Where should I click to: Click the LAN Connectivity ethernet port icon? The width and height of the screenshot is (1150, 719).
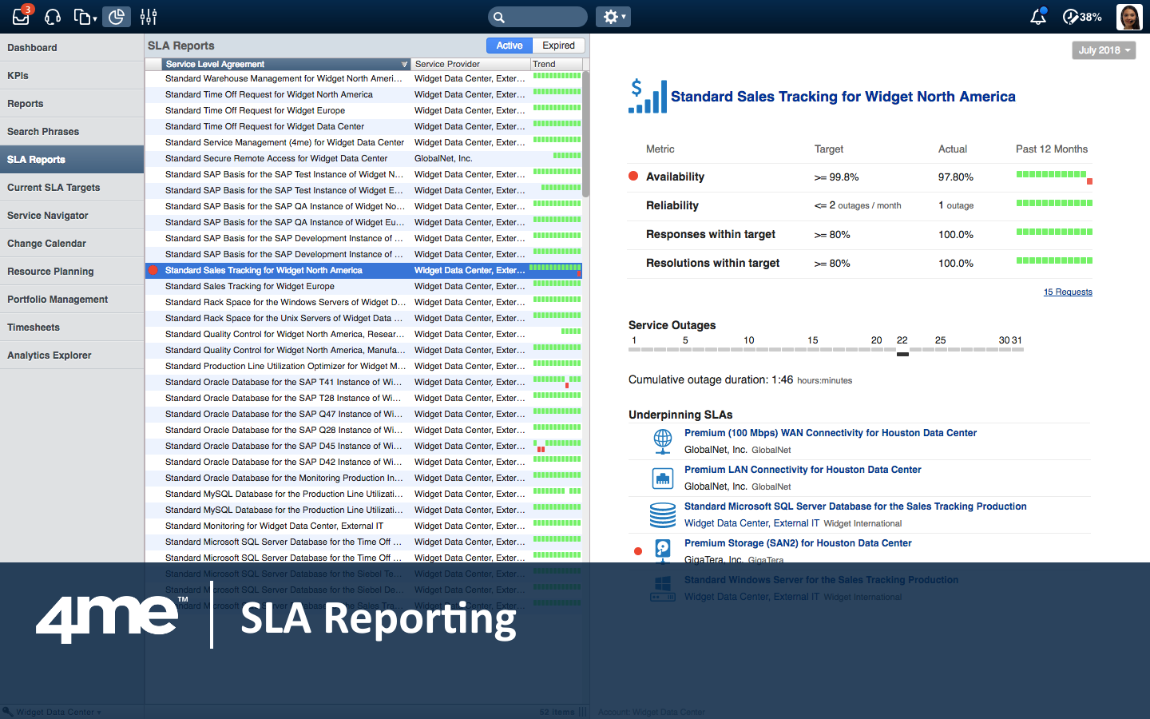point(662,478)
